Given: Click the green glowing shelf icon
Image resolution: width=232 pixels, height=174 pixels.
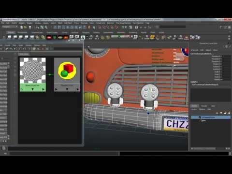Looking at the screenshot, I should (55, 37).
